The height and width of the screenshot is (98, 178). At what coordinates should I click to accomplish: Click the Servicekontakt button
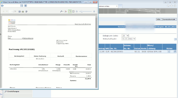169,20
